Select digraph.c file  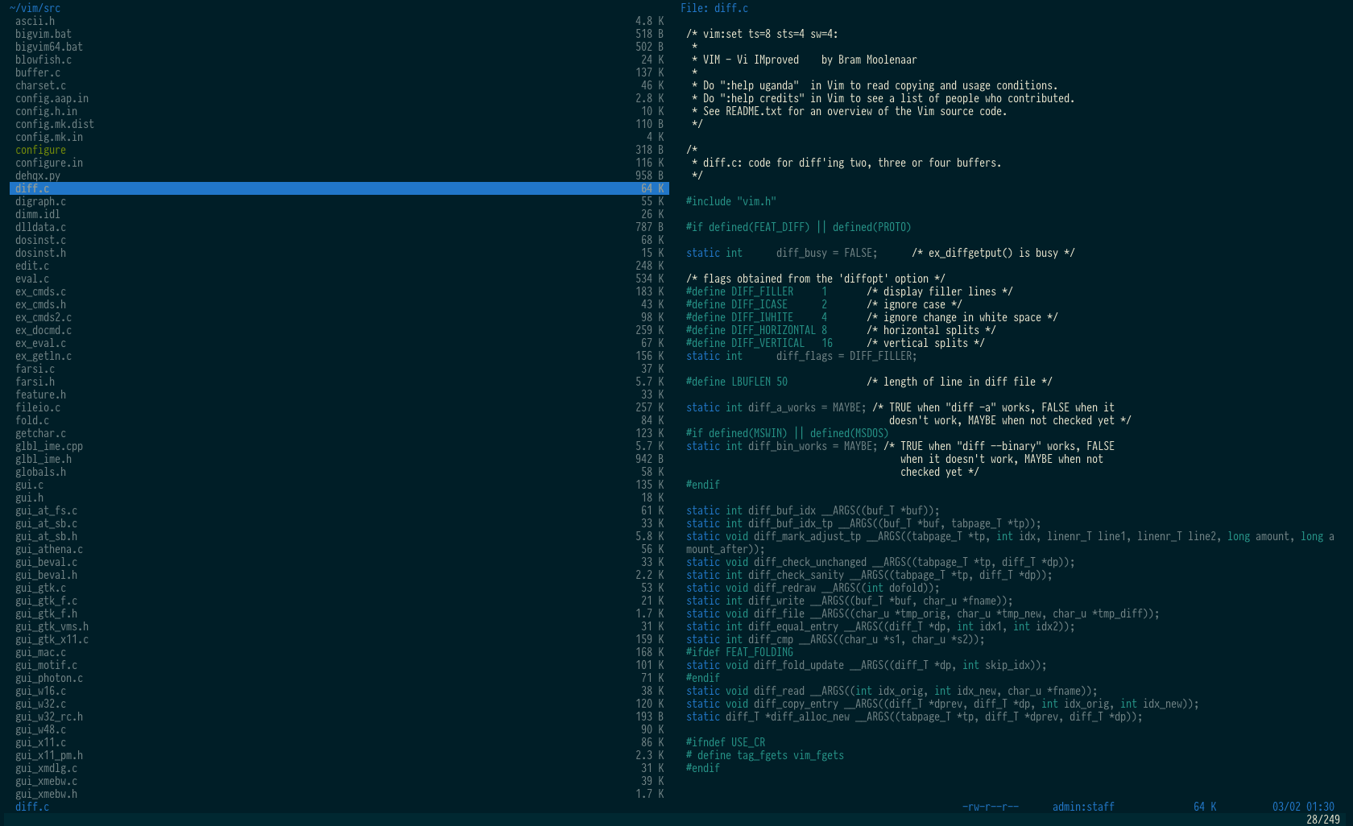point(339,201)
